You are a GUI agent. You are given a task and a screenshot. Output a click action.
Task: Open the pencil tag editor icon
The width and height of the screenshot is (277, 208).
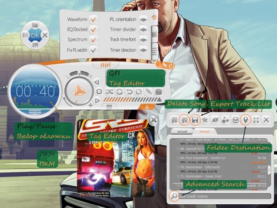click(x=148, y=92)
